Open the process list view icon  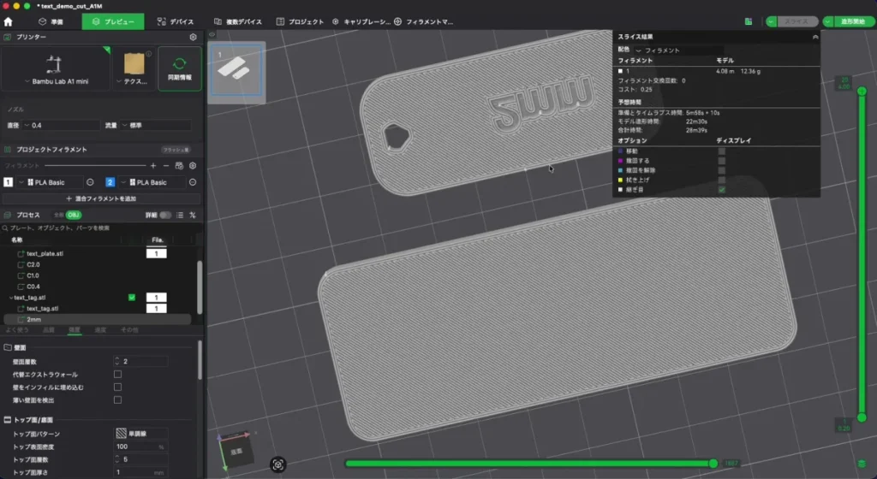[x=180, y=215]
